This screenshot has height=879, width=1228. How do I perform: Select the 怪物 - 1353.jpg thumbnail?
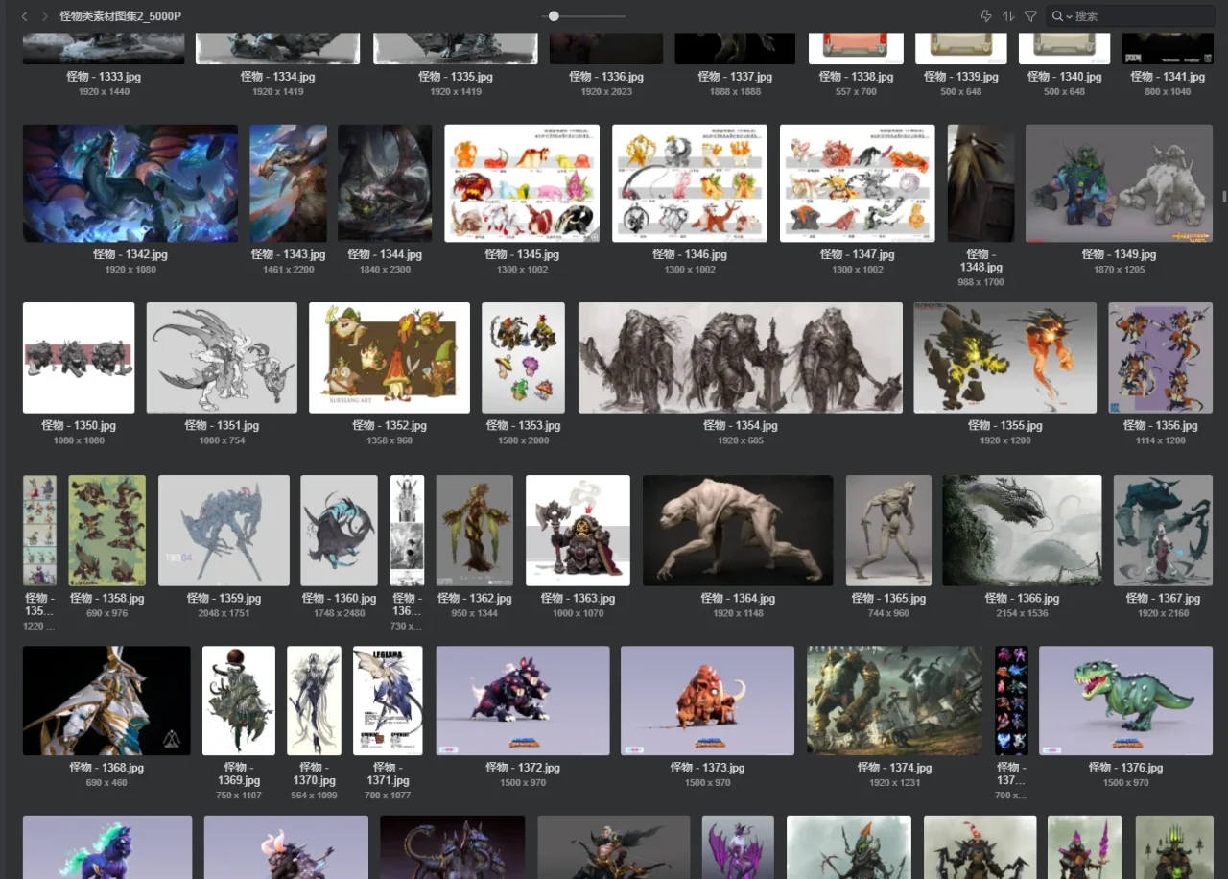(x=523, y=358)
